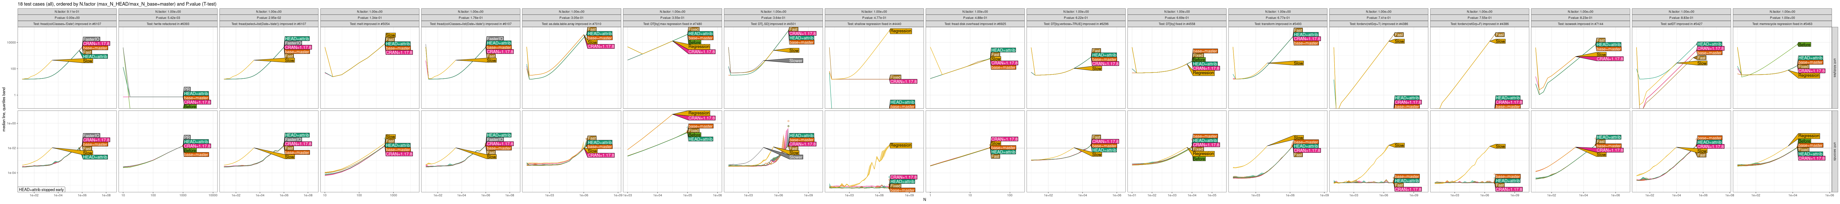This screenshot has height=204, width=1840.
Task: Click the gray "Slower" label in DT[,.SD] kilobytes plot
Action: click(x=795, y=61)
